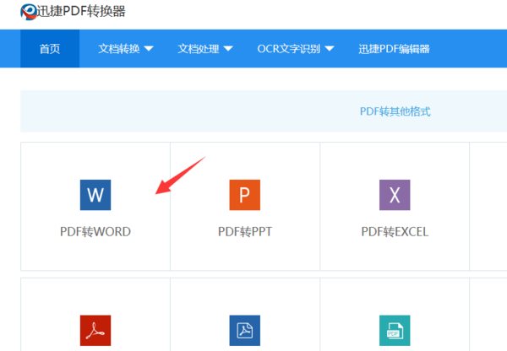Click the 迅捷PDF转换器 logo icon

29,12
